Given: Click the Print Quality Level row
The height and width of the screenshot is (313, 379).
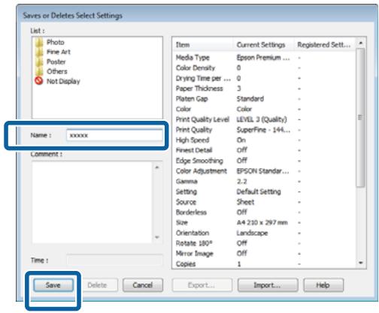Looking at the screenshot, I should [264, 119].
